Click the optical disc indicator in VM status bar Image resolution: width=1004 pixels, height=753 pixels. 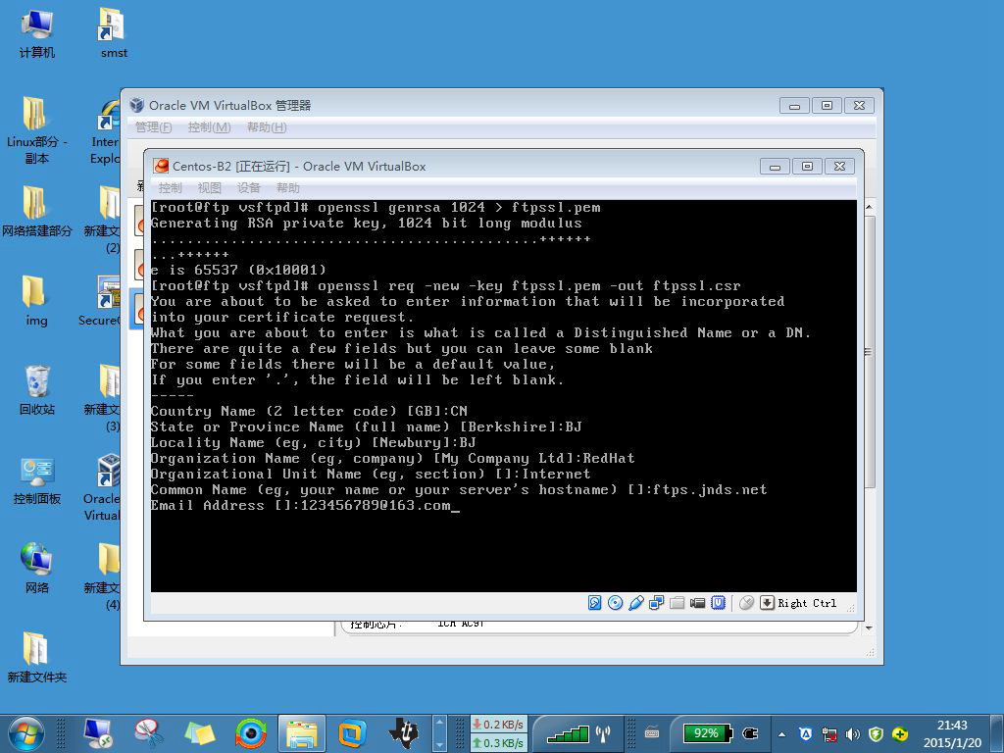point(615,603)
